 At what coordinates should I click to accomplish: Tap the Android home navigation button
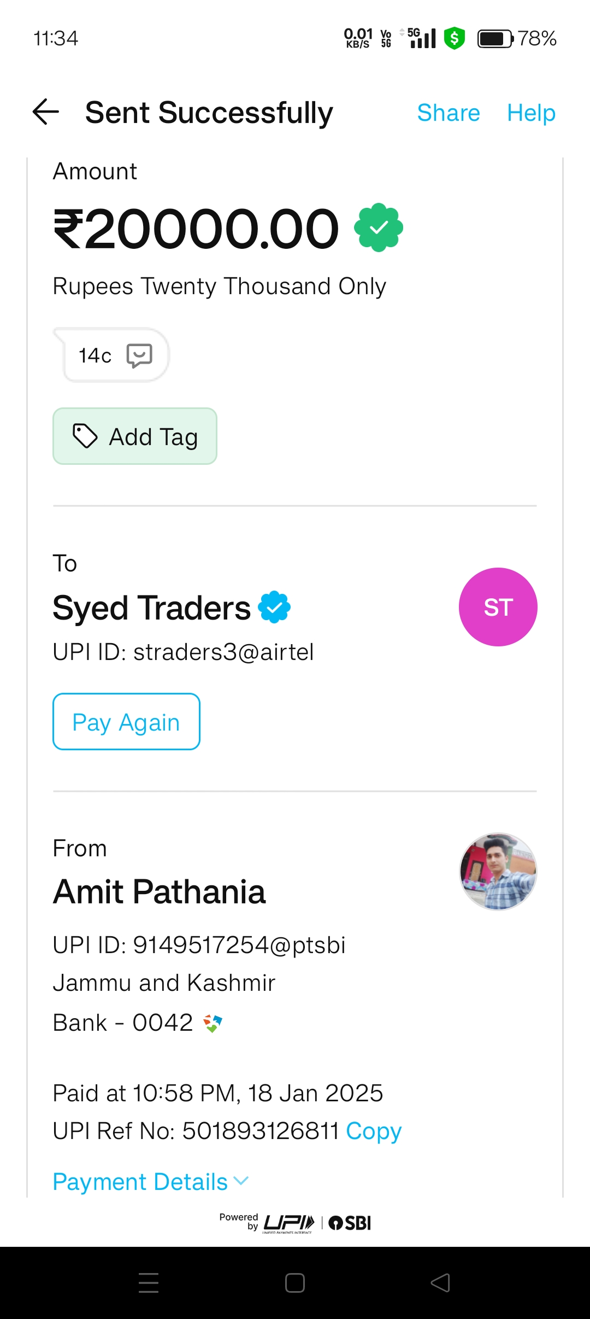click(x=295, y=1282)
